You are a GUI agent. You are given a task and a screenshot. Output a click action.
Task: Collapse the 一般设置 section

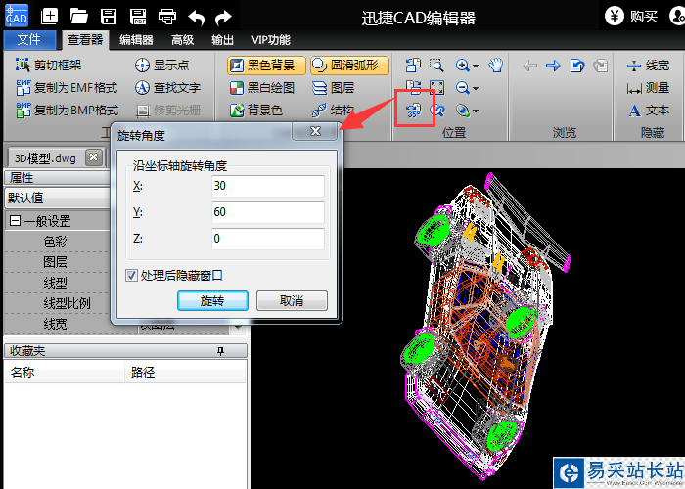[15, 220]
